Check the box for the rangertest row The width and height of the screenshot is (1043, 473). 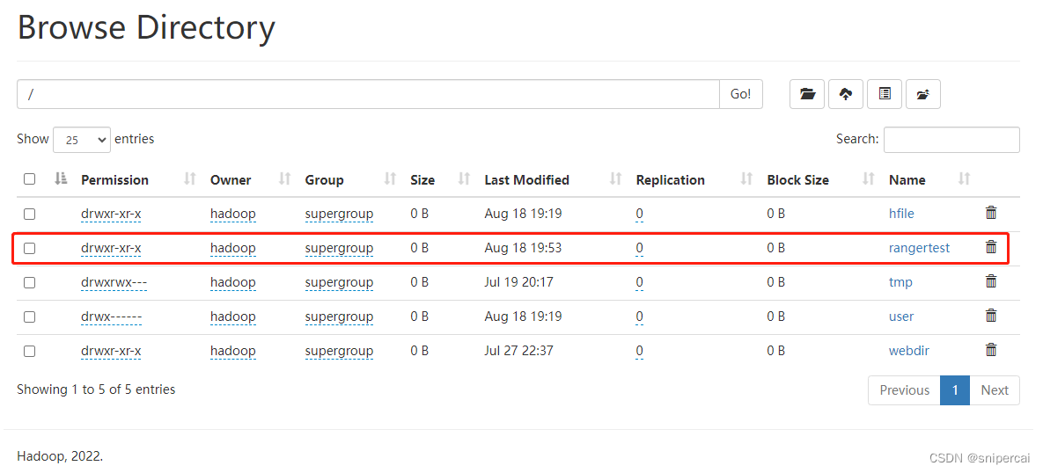tap(29, 249)
